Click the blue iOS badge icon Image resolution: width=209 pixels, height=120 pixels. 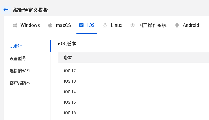[81, 25]
